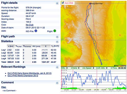The image size is (127, 94).
Task: Collapse the Statistics section
Action: [57, 42]
